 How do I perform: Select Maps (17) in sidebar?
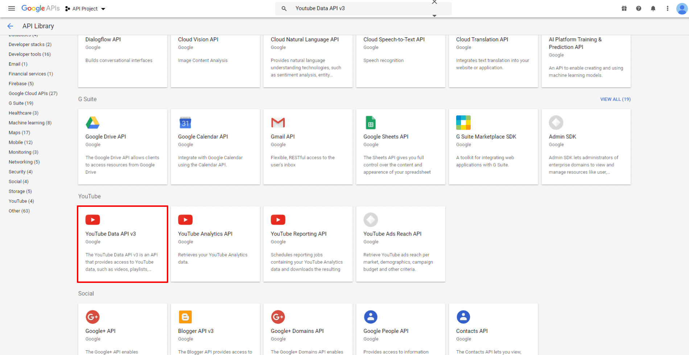point(20,133)
